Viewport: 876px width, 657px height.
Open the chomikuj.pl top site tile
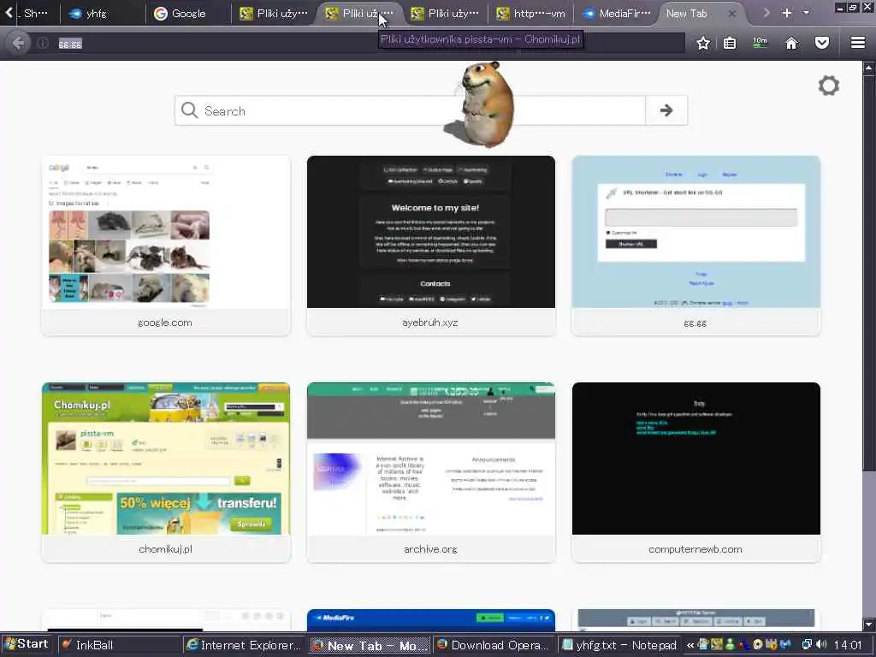[x=166, y=472]
